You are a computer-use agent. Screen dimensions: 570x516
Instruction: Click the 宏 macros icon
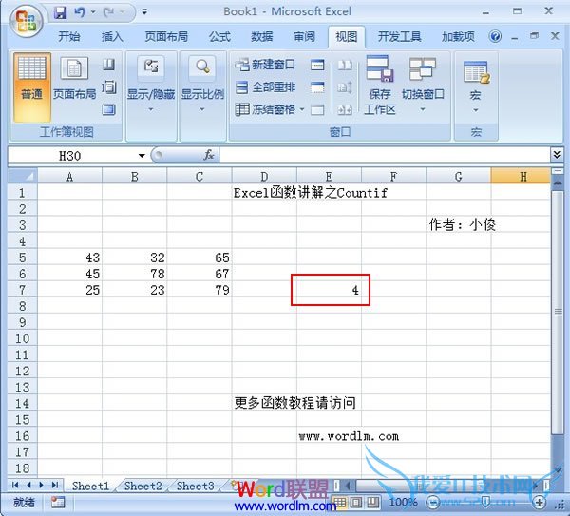click(x=476, y=73)
